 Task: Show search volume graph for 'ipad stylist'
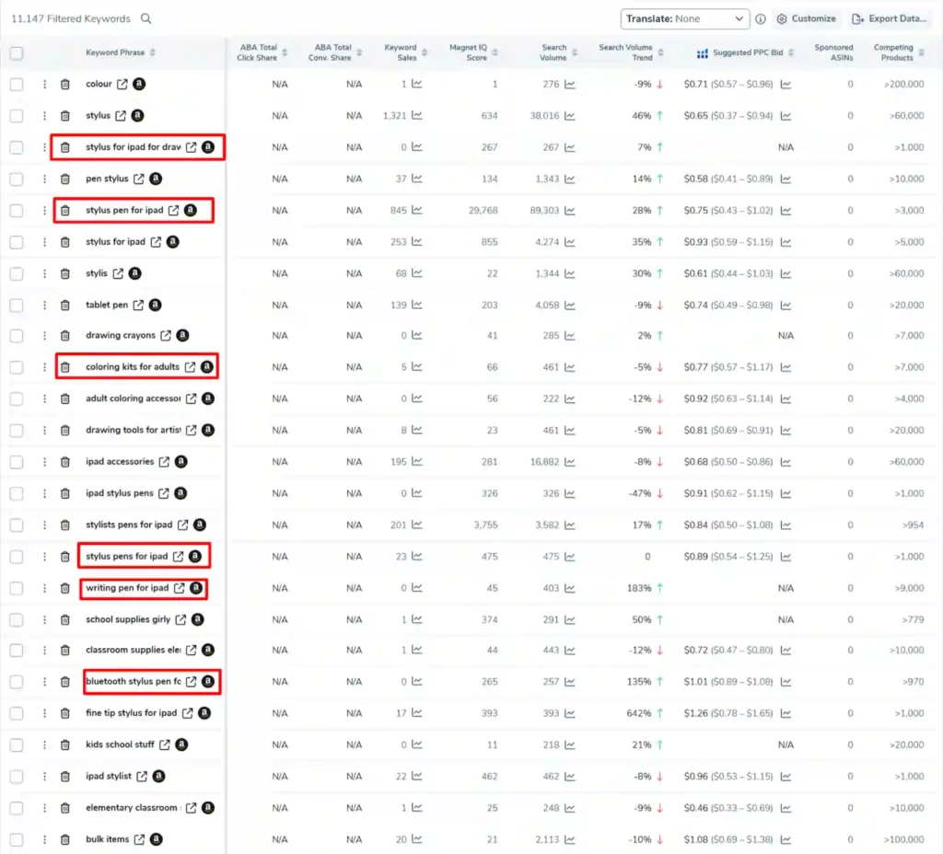click(570, 777)
